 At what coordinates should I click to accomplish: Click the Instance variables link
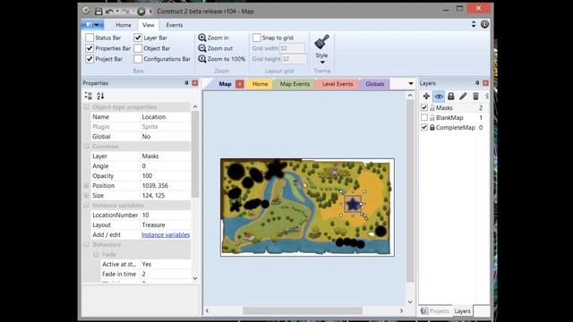(166, 234)
